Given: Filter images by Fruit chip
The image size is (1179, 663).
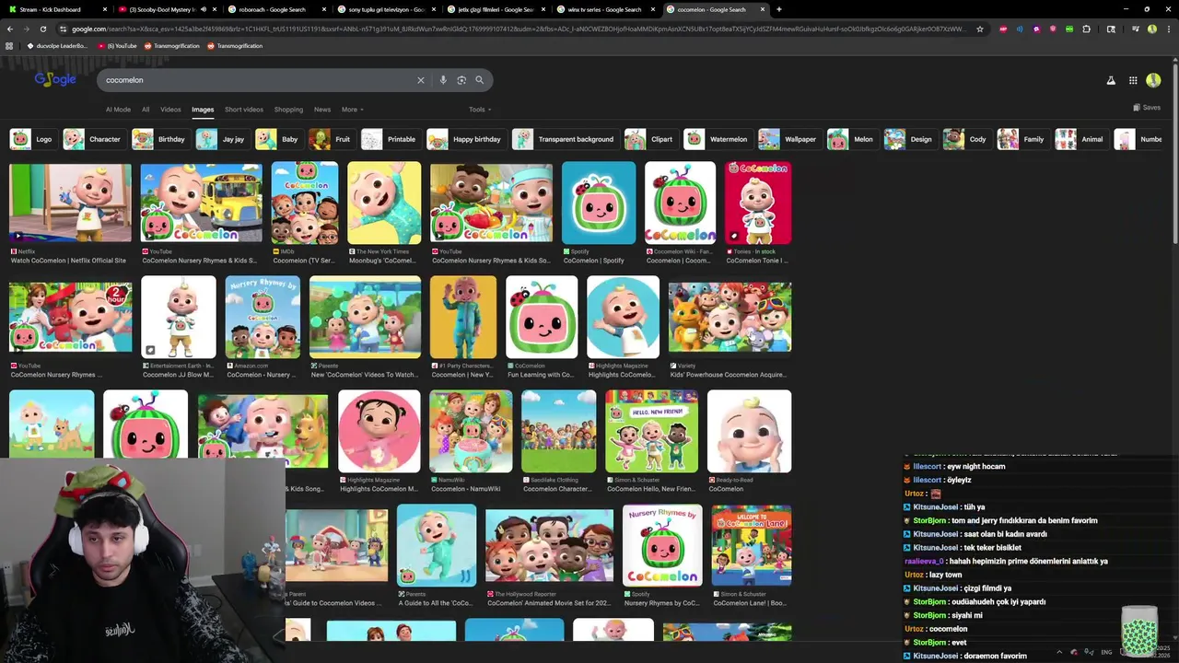Looking at the screenshot, I should pyautogui.click(x=331, y=139).
